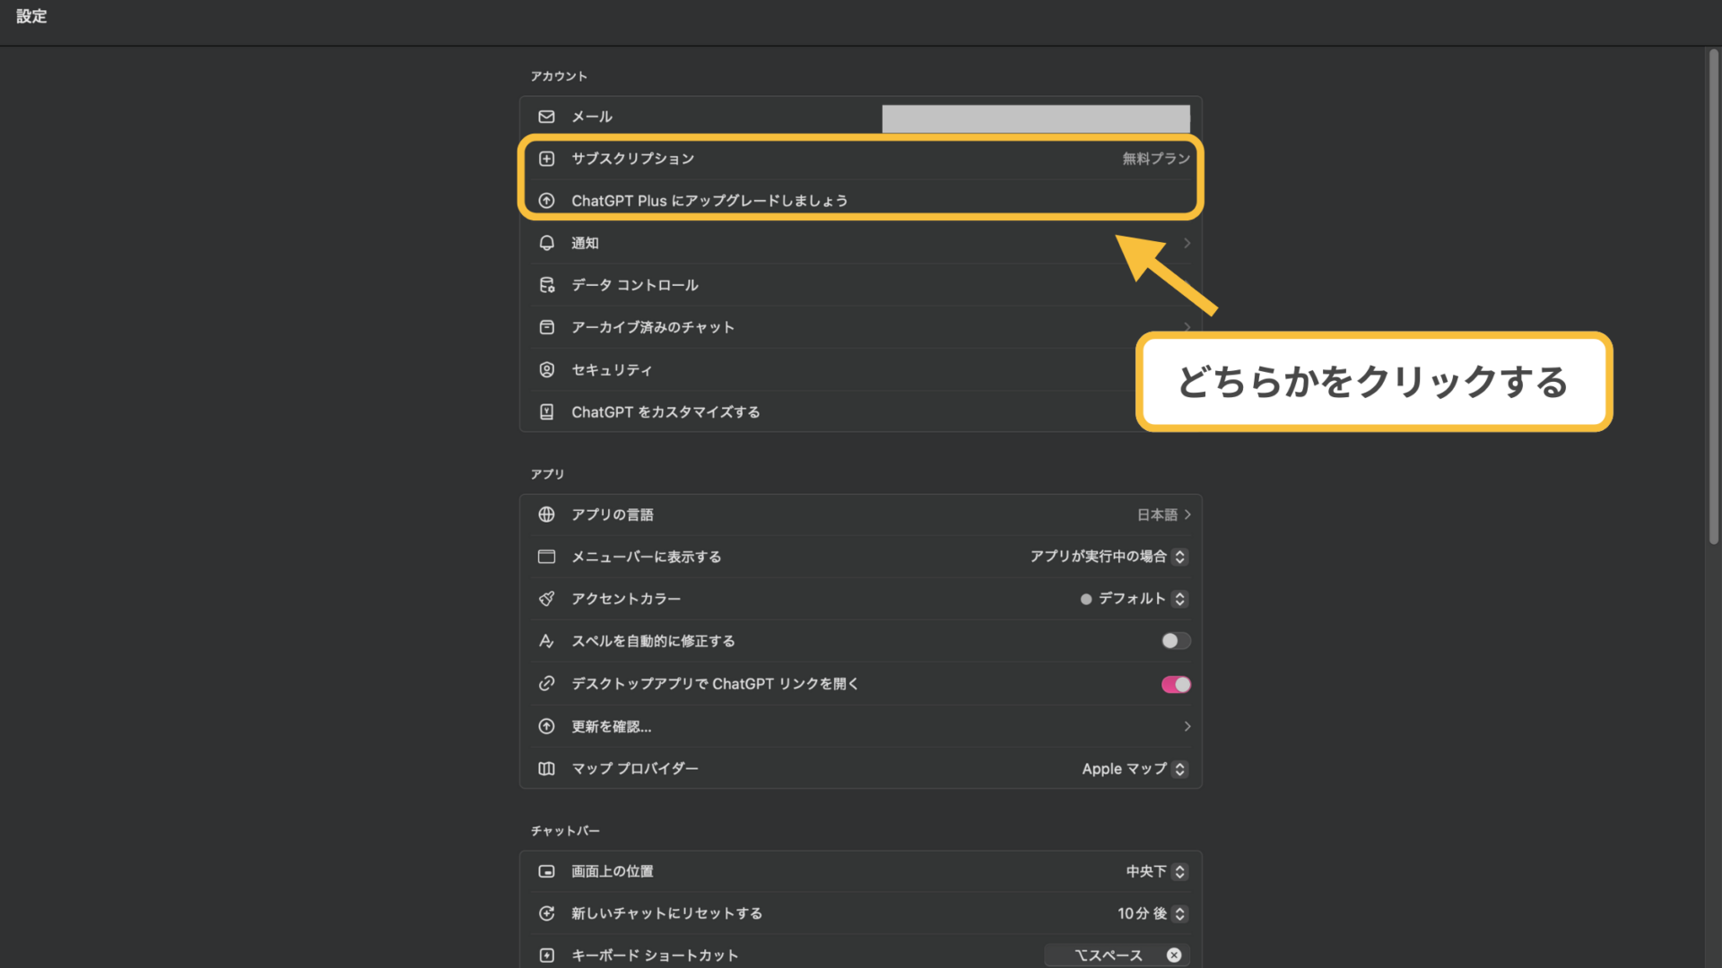The height and width of the screenshot is (968, 1722).
Task: Click the subscription plus icon
Action: point(547,159)
